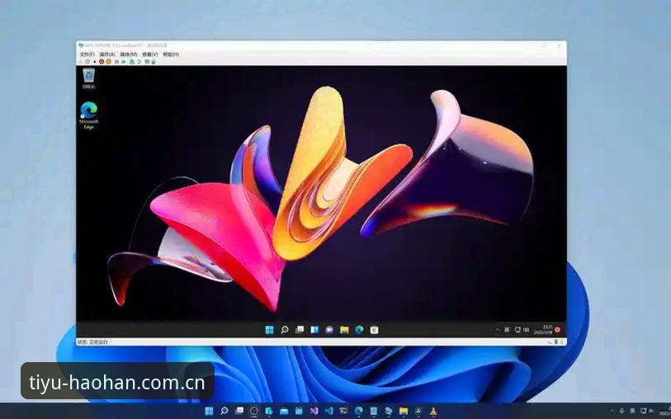The image size is (671, 419).
Task: Open Search in the VM taskbar
Action: [x=285, y=330]
